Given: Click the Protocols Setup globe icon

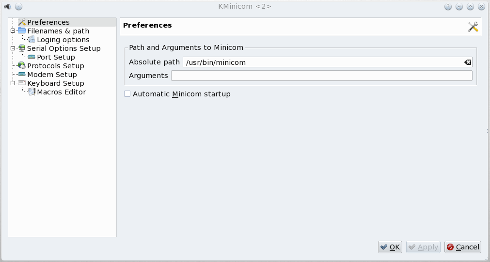Looking at the screenshot, I should (x=22, y=66).
